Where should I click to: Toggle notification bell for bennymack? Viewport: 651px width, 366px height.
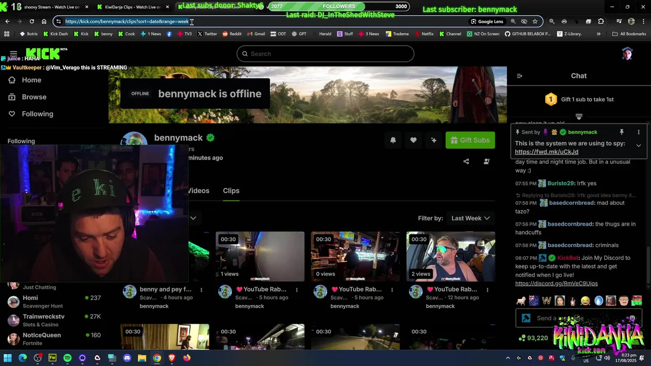pos(393,140)
